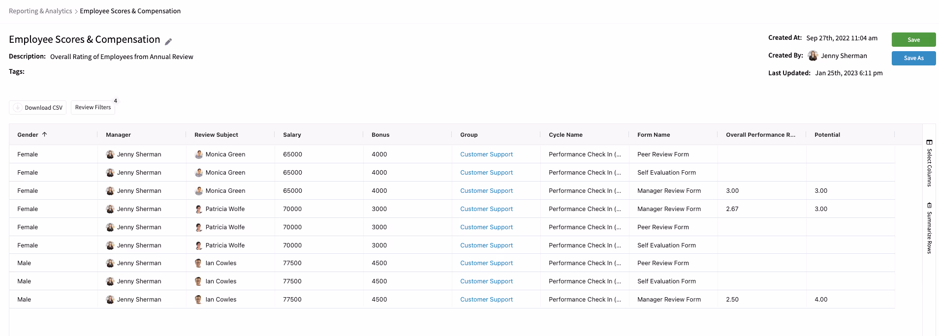Screen dimensions: 939x336
Task: Click Self Evaluation Form in Ian Cowles' row
Action: point(666,281)
